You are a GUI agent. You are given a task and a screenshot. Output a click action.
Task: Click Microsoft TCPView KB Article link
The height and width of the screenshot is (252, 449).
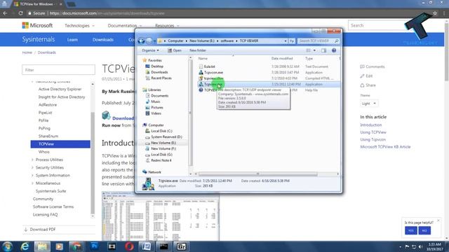tap(385, 146)
